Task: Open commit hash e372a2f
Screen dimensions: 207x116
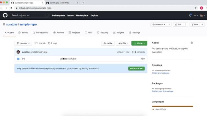Action: tap(121, 52)
